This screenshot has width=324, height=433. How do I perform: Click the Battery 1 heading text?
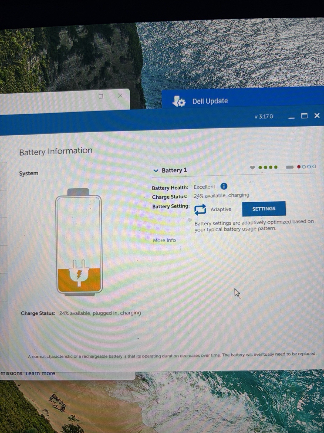[174, 170]
